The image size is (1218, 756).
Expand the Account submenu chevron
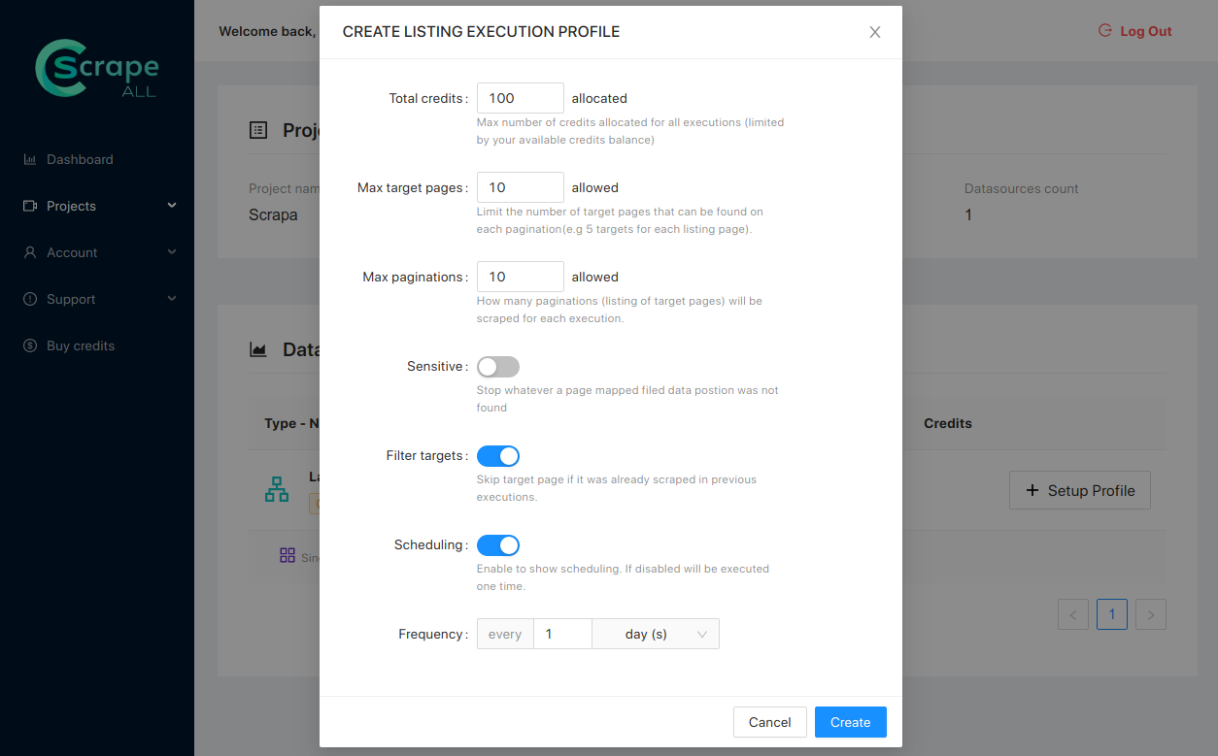pos(172,252)
